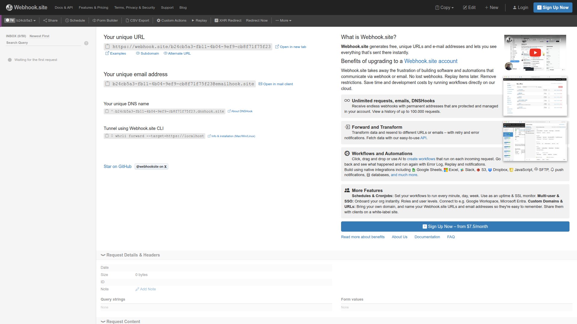Click the Sign Up Now header button

click(553, 7)
